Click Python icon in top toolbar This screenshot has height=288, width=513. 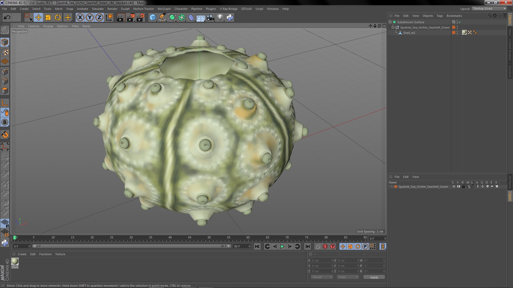230,18
